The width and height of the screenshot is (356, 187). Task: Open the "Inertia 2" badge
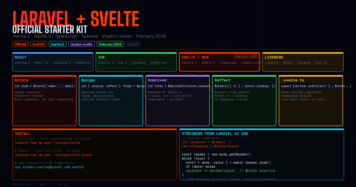pyautogui.click(x=57, y=44)
